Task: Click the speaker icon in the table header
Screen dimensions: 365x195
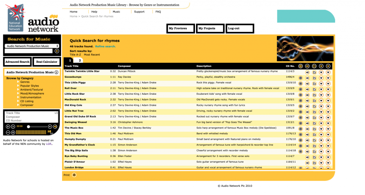Action: [307, 66]
